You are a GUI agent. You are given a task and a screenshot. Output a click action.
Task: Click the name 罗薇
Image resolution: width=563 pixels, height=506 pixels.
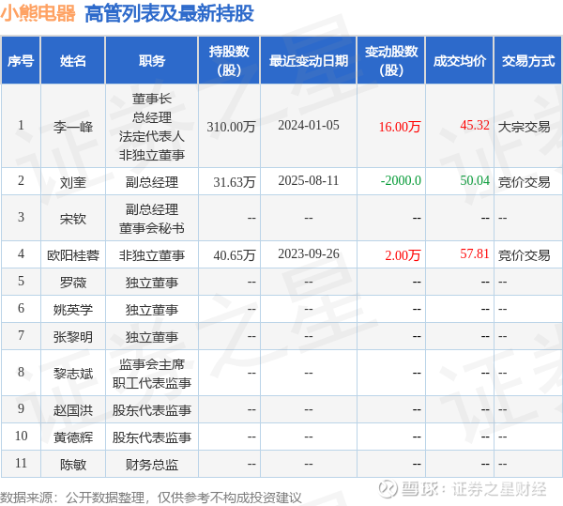click(x=73, y=283)
